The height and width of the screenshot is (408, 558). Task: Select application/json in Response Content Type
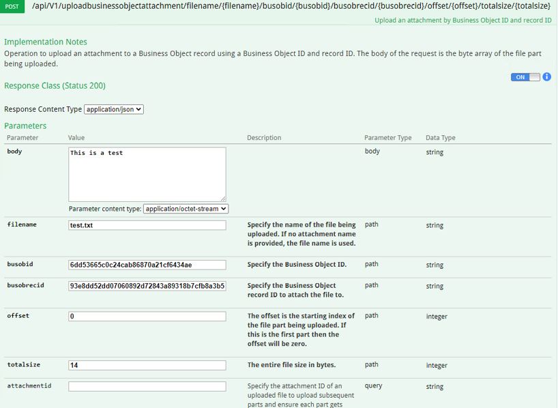point(113,108)
